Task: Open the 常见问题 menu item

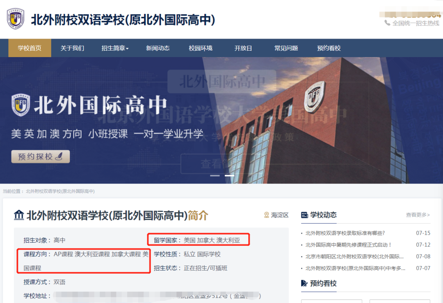Action: 286,48
